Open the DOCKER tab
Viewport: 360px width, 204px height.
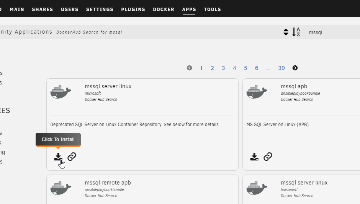164,10
